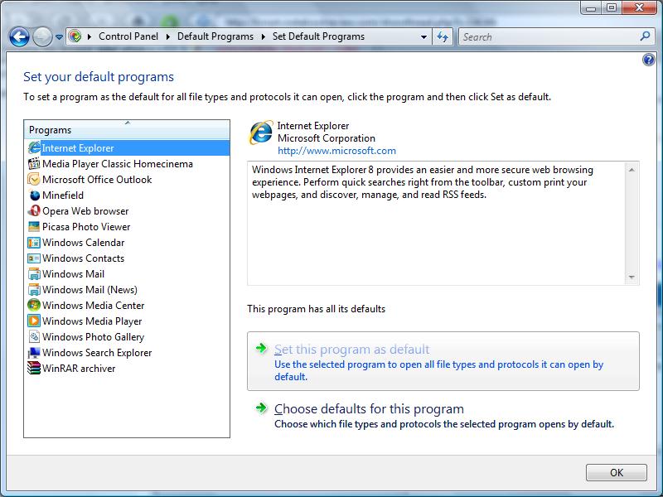
Task: Click the description box scroll up arrow
Action: [632, 170]
